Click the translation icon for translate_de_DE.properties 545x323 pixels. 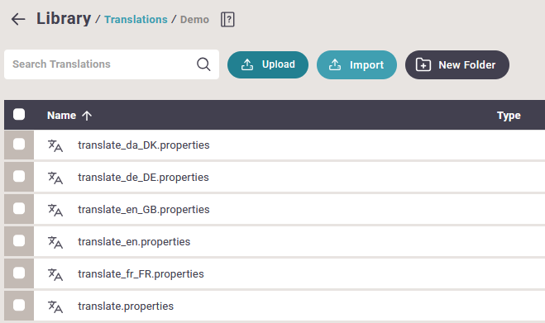(x=55, y=178)
